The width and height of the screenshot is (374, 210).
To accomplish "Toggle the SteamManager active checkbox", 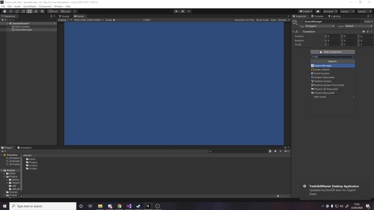I will pyautogui.click(x=302, y=22).
